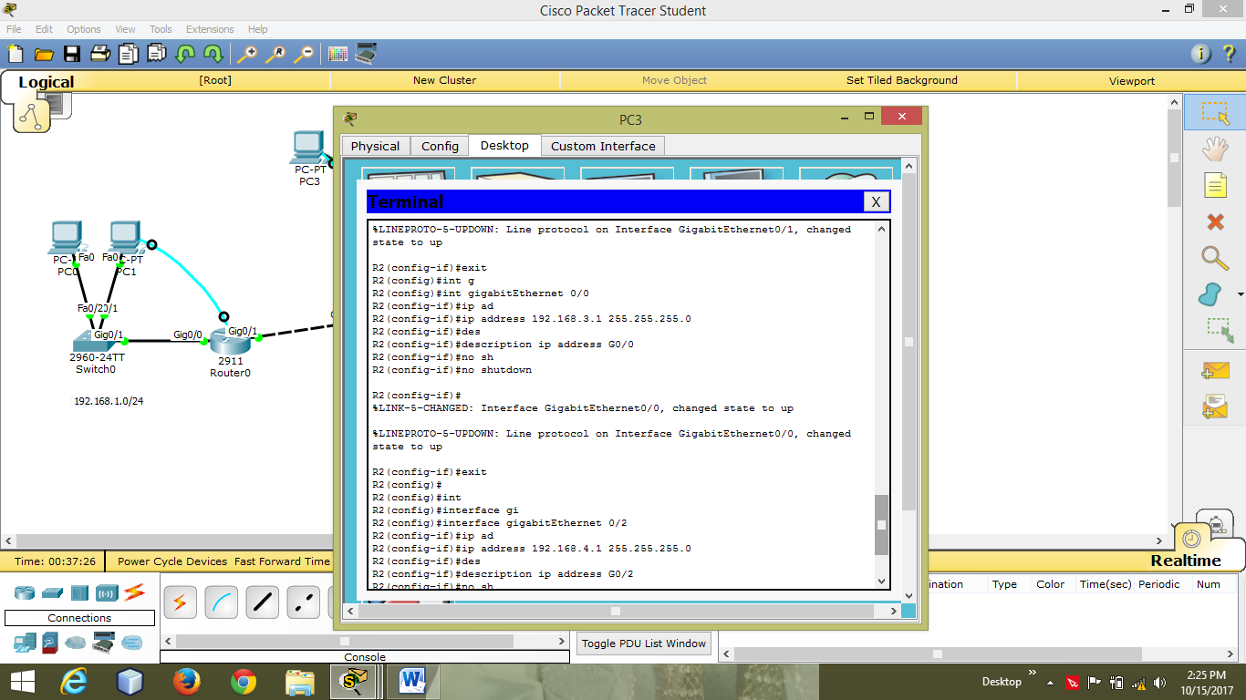Choose the copper straight-through cable

[263, 602]
